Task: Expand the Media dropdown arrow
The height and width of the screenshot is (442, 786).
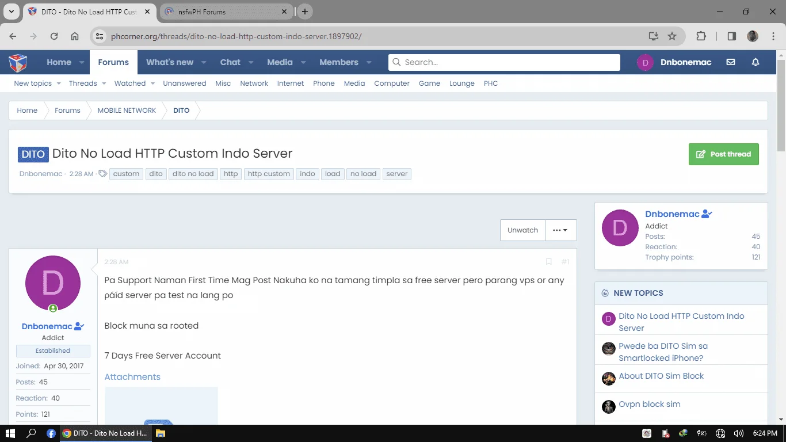Action: pos(303,62)
